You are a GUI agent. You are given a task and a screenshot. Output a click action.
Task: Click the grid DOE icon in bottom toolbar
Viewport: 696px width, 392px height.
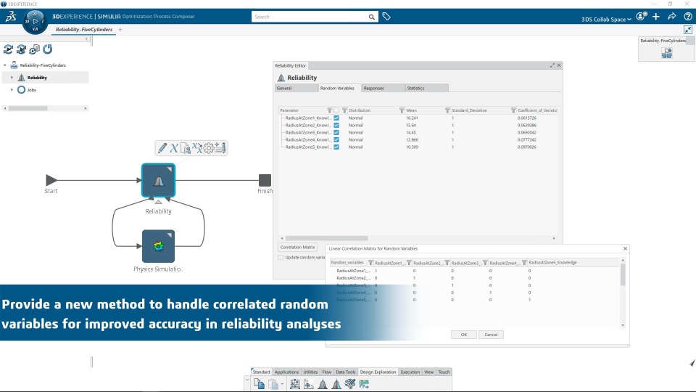click(x=295, y=384)
